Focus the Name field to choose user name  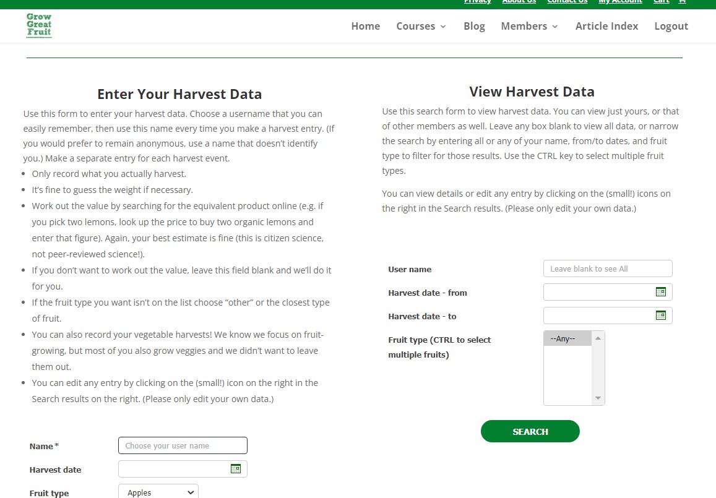(x=183, y=445)
